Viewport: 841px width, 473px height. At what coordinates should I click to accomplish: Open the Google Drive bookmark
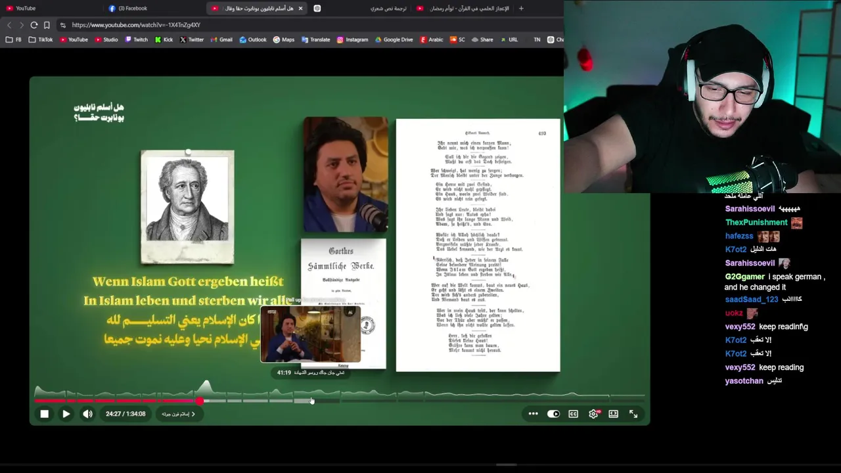click(x=394, y=39)
